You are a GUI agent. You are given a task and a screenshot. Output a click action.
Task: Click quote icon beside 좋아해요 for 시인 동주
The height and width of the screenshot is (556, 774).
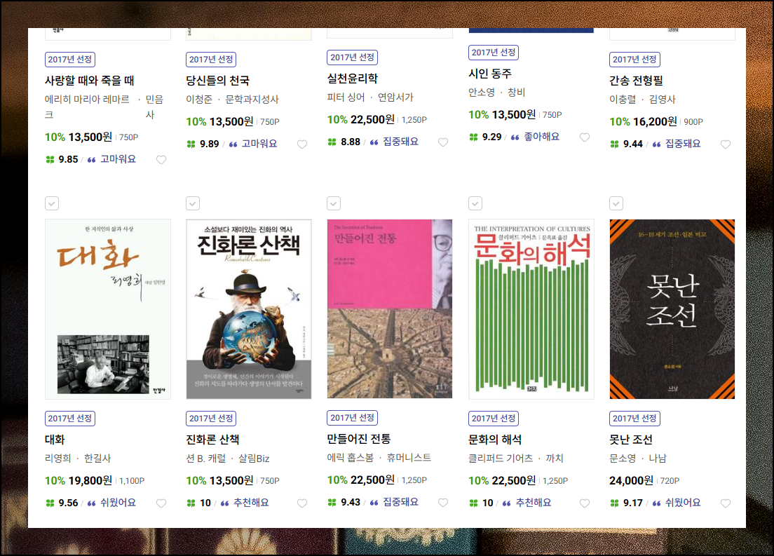point(515,137)
